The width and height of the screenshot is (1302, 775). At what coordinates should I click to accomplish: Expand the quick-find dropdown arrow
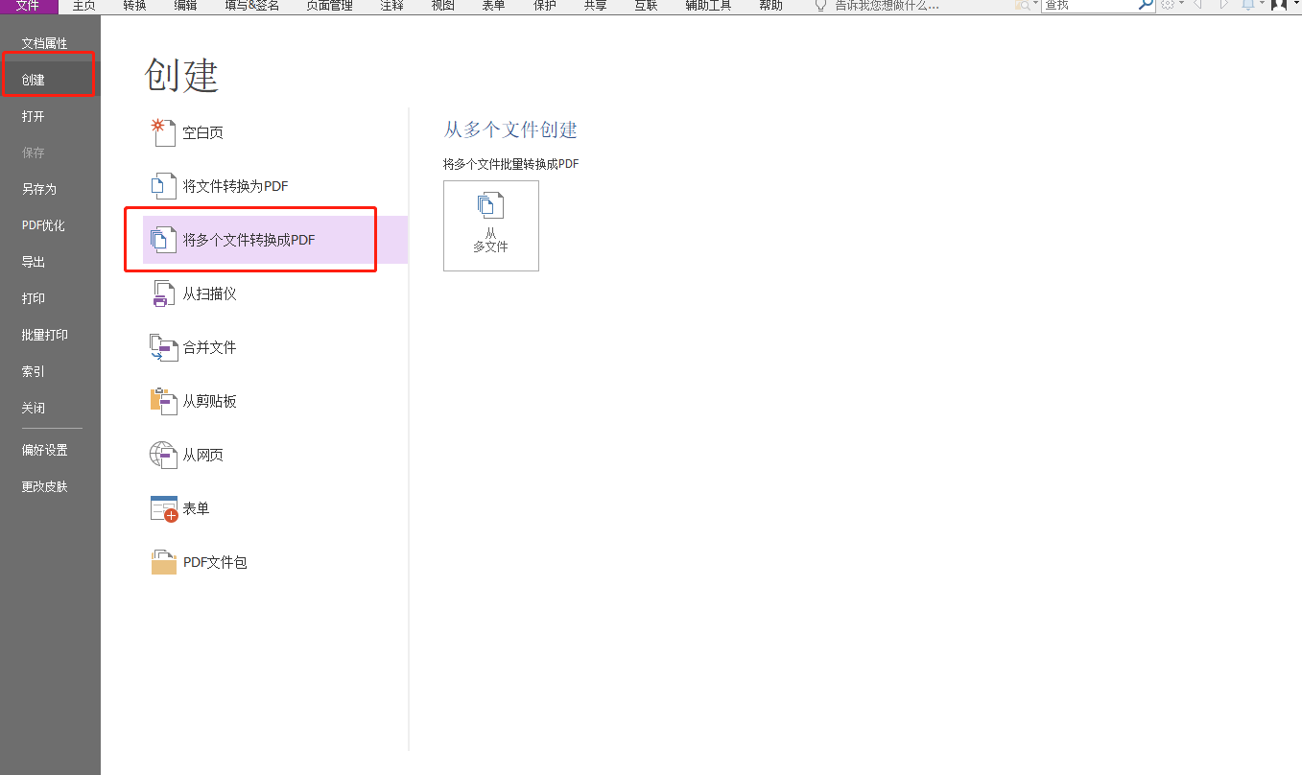(x=1034, y=6)
